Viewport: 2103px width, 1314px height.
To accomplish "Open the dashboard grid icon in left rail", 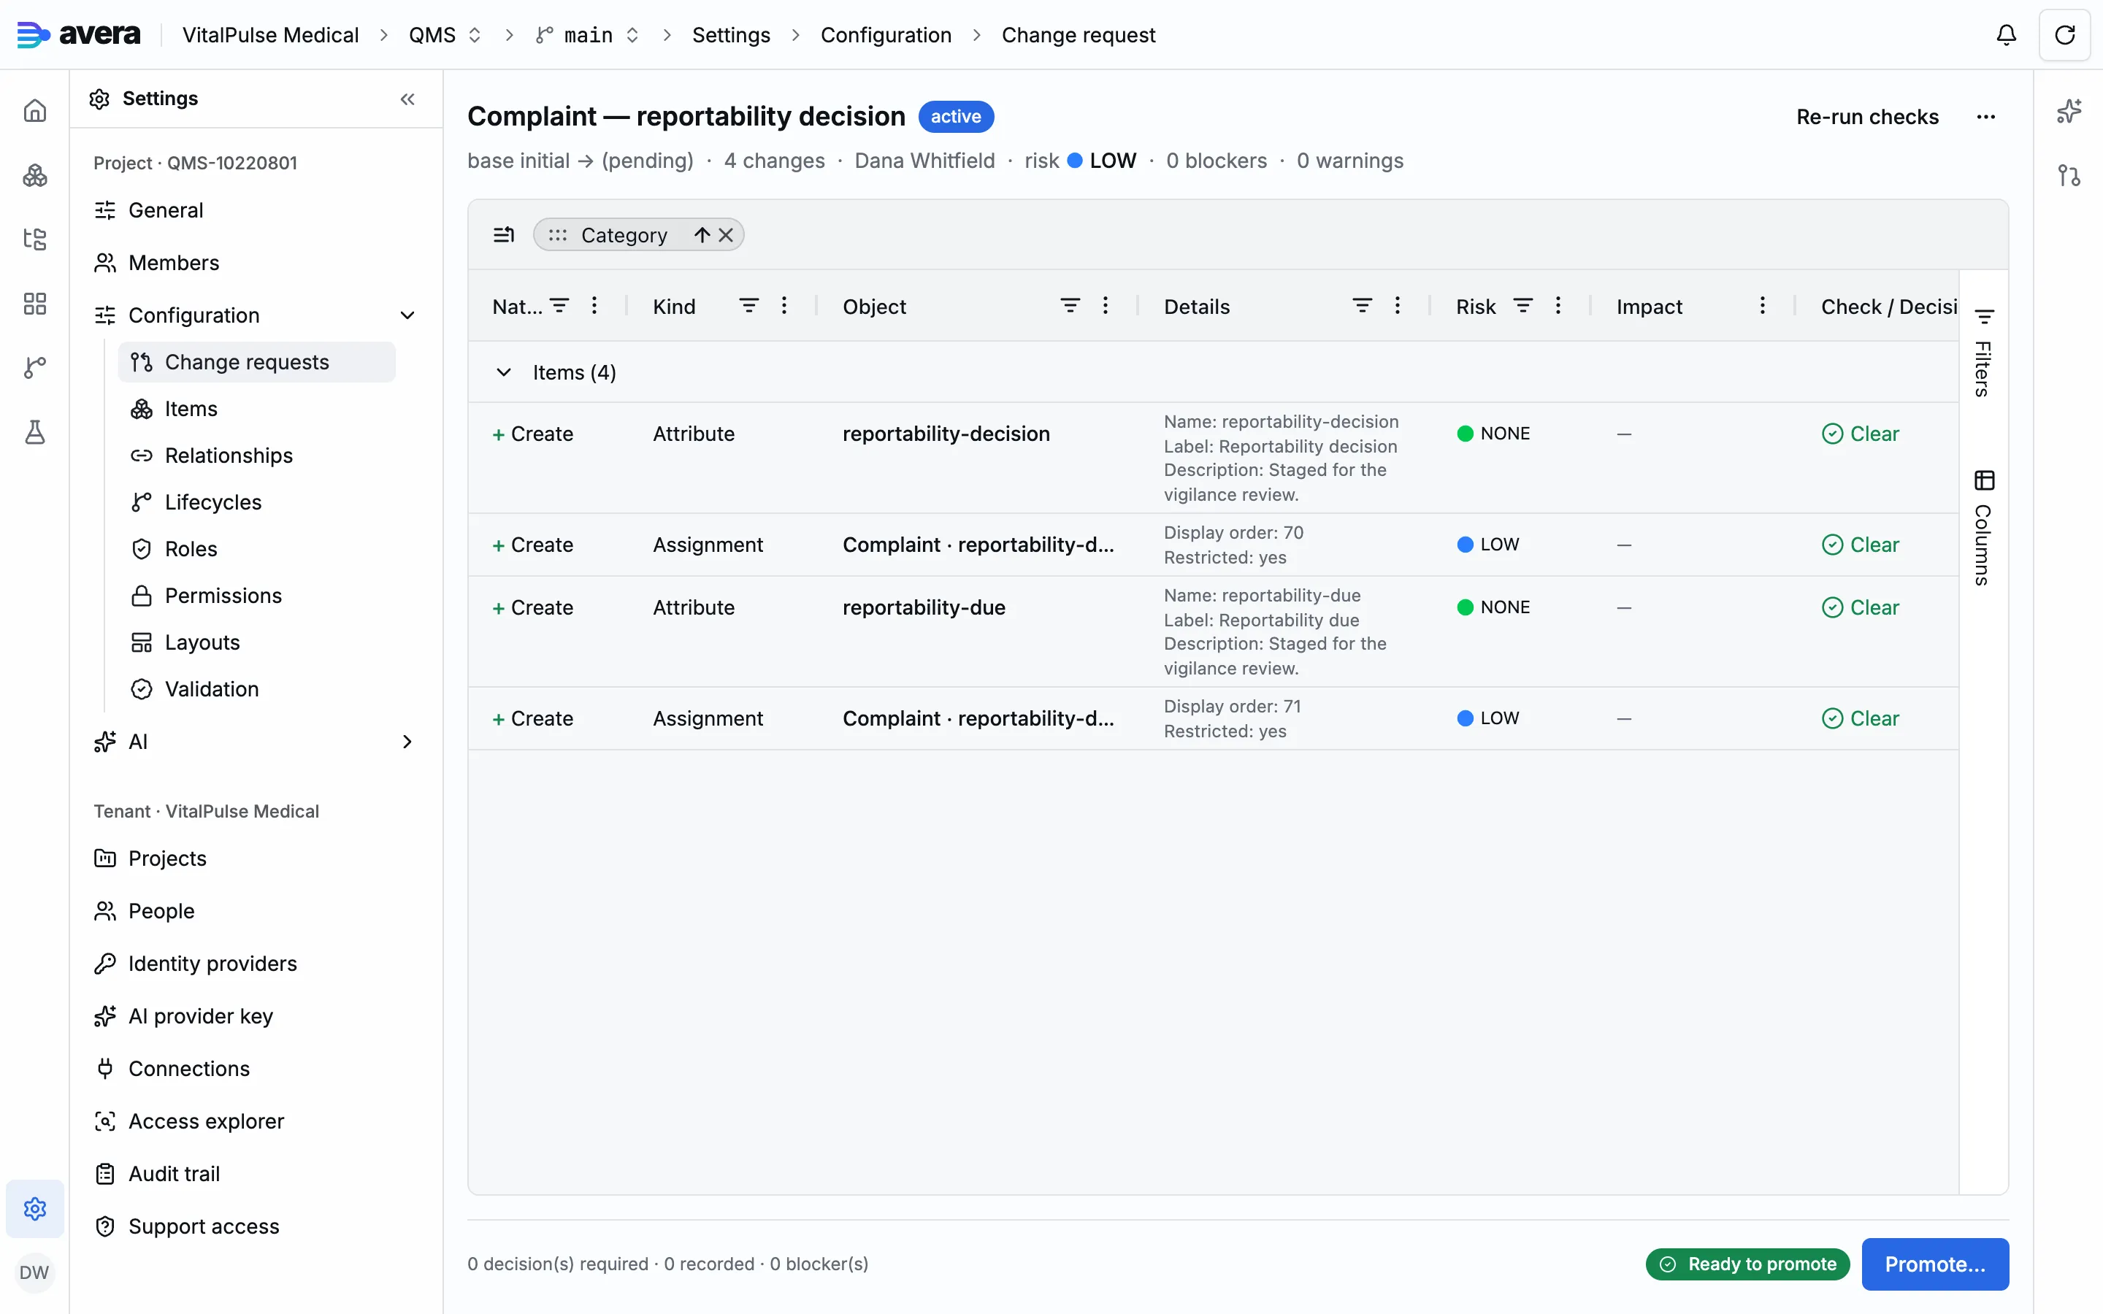I will point(35,303).
